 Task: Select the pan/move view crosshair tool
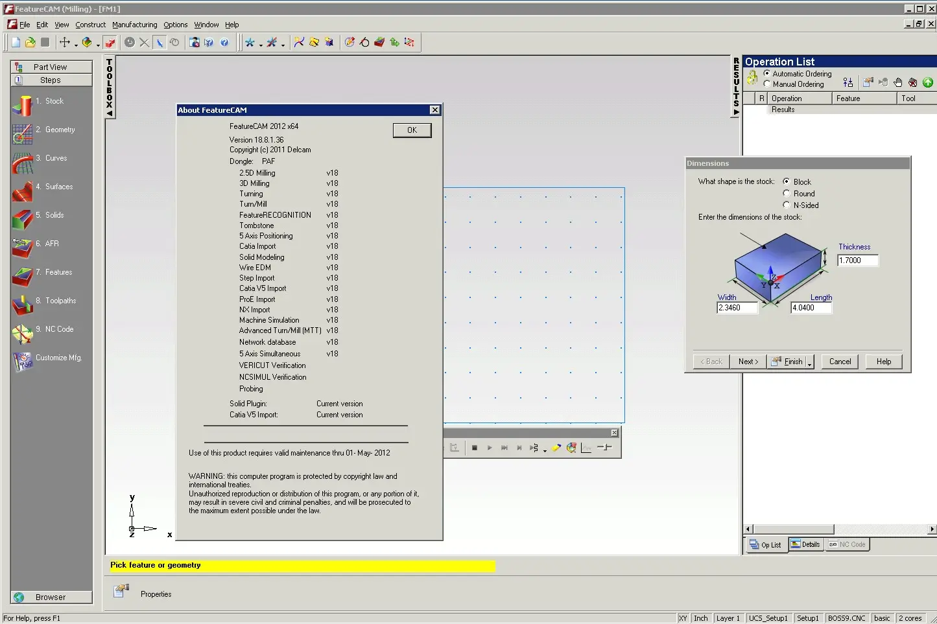point(65,42)
